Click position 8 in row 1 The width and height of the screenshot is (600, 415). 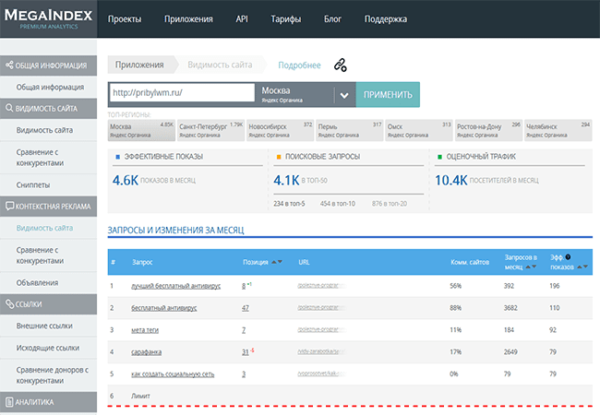coord(244,286)
